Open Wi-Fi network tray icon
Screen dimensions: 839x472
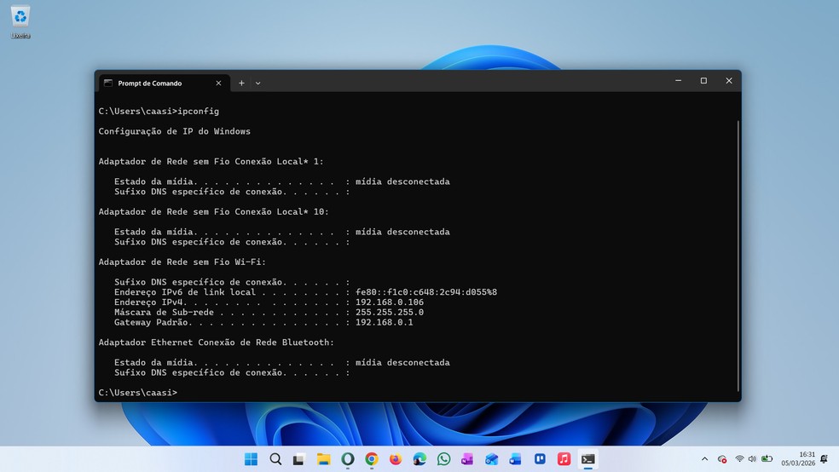pyautogui.click(x=739, y=459)
